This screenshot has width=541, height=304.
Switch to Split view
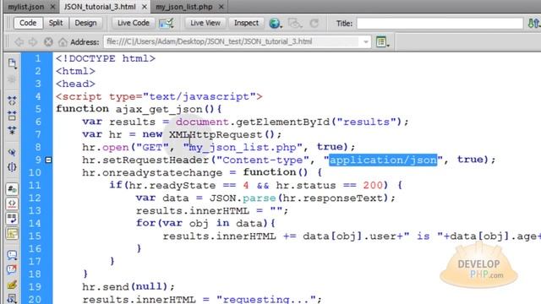coord(56,23)
